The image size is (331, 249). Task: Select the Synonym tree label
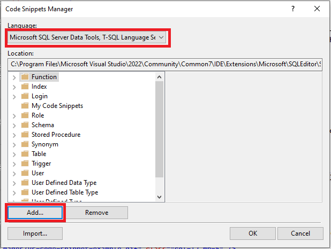pos(45,144)
